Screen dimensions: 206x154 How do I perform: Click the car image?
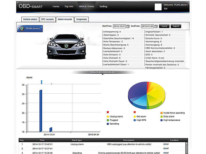click(66, 46)
